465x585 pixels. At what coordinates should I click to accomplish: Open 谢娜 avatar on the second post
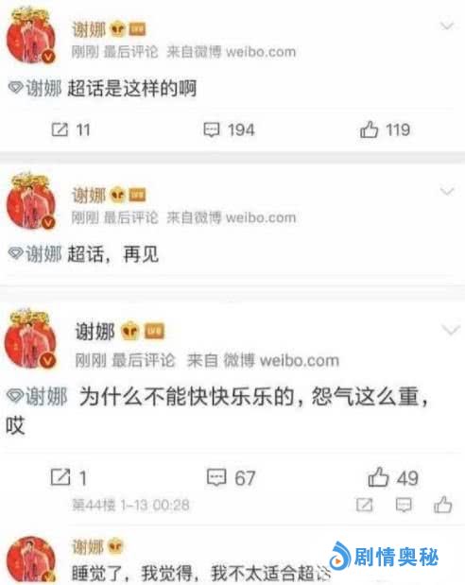(31, 201)
